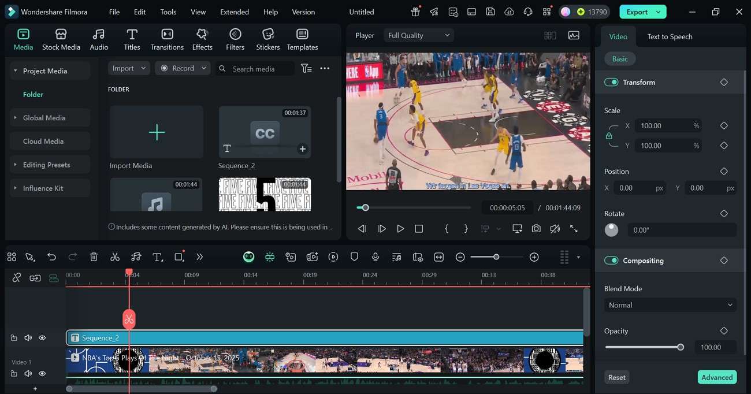
Task: Toggle the scale aspect lock
Action: pyautogui.click(x=609, y=136)
